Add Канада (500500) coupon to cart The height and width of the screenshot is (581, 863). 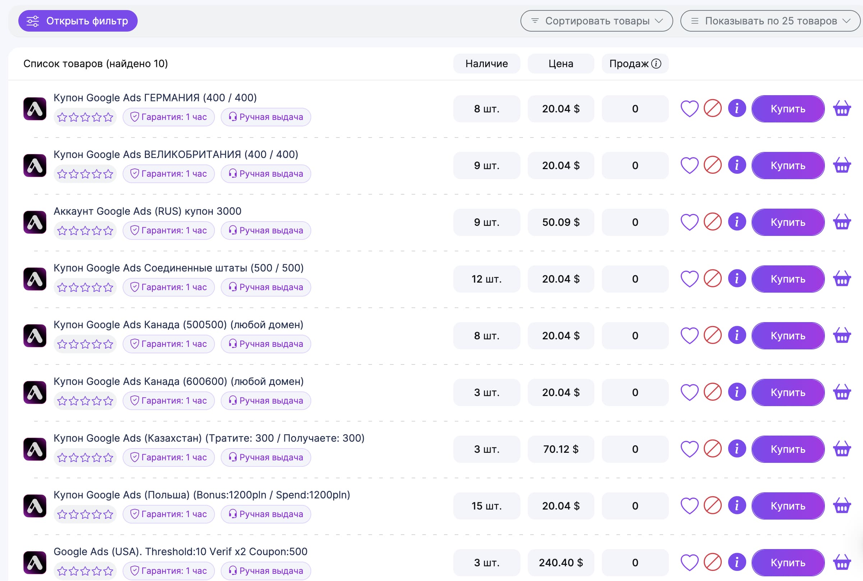pyautogui.click(x=842, y=335)
